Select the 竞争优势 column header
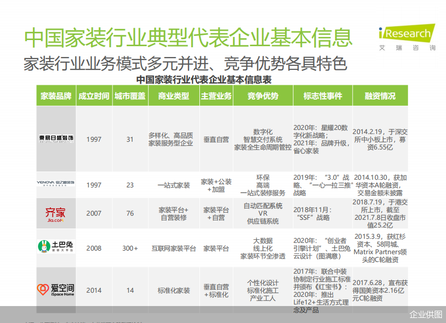 (x=263, y=96)
